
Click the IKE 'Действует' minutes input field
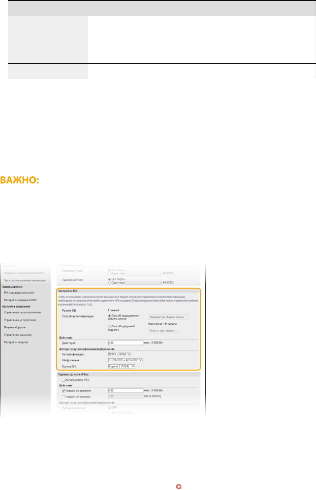(126, 343)
